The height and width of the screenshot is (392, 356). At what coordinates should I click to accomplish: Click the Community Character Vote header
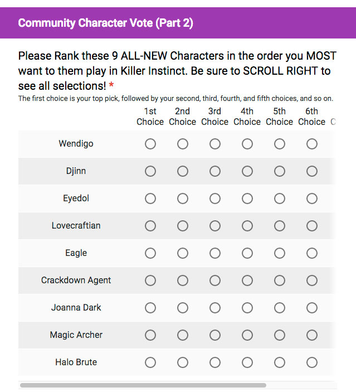point(106,23)
